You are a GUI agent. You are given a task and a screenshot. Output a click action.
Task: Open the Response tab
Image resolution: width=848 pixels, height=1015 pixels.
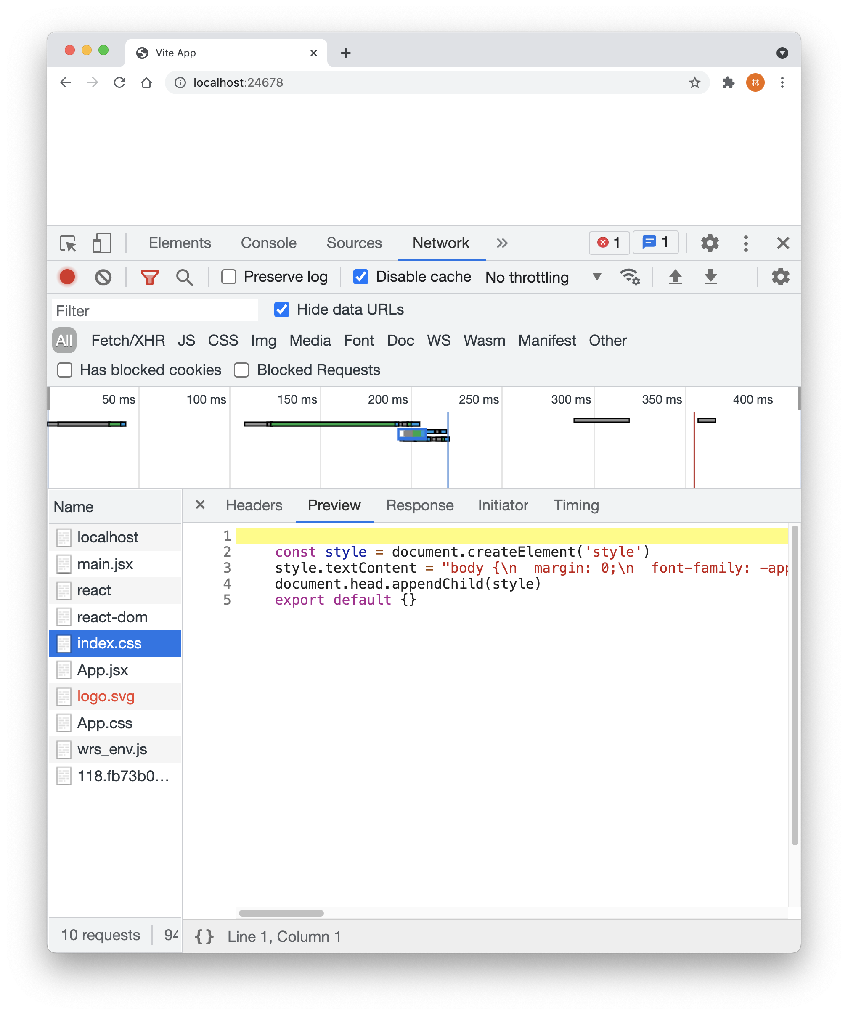[x=420, y=505]
